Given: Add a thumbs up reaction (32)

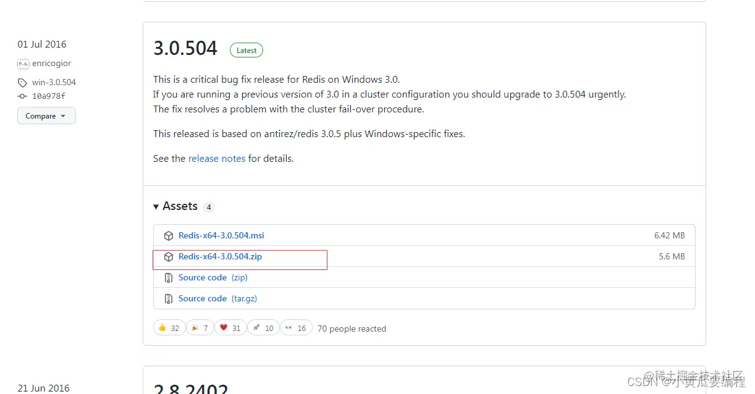Looking at the screenshot, I should [x=169, y=328].
